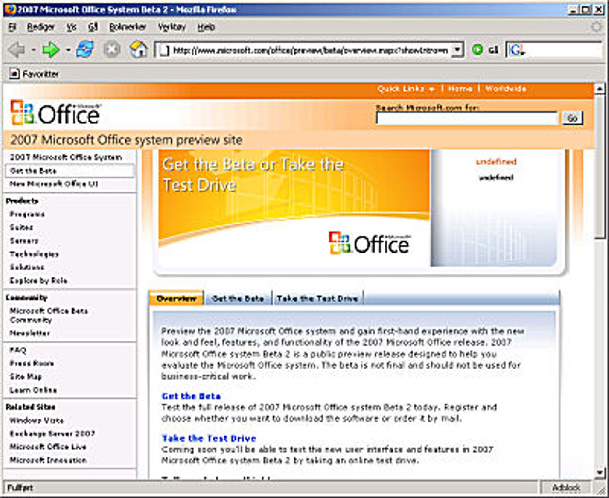This screenshot has height=498, width=609.
Task: Click the Google search engine icon
Action: (x=517, y=50)
